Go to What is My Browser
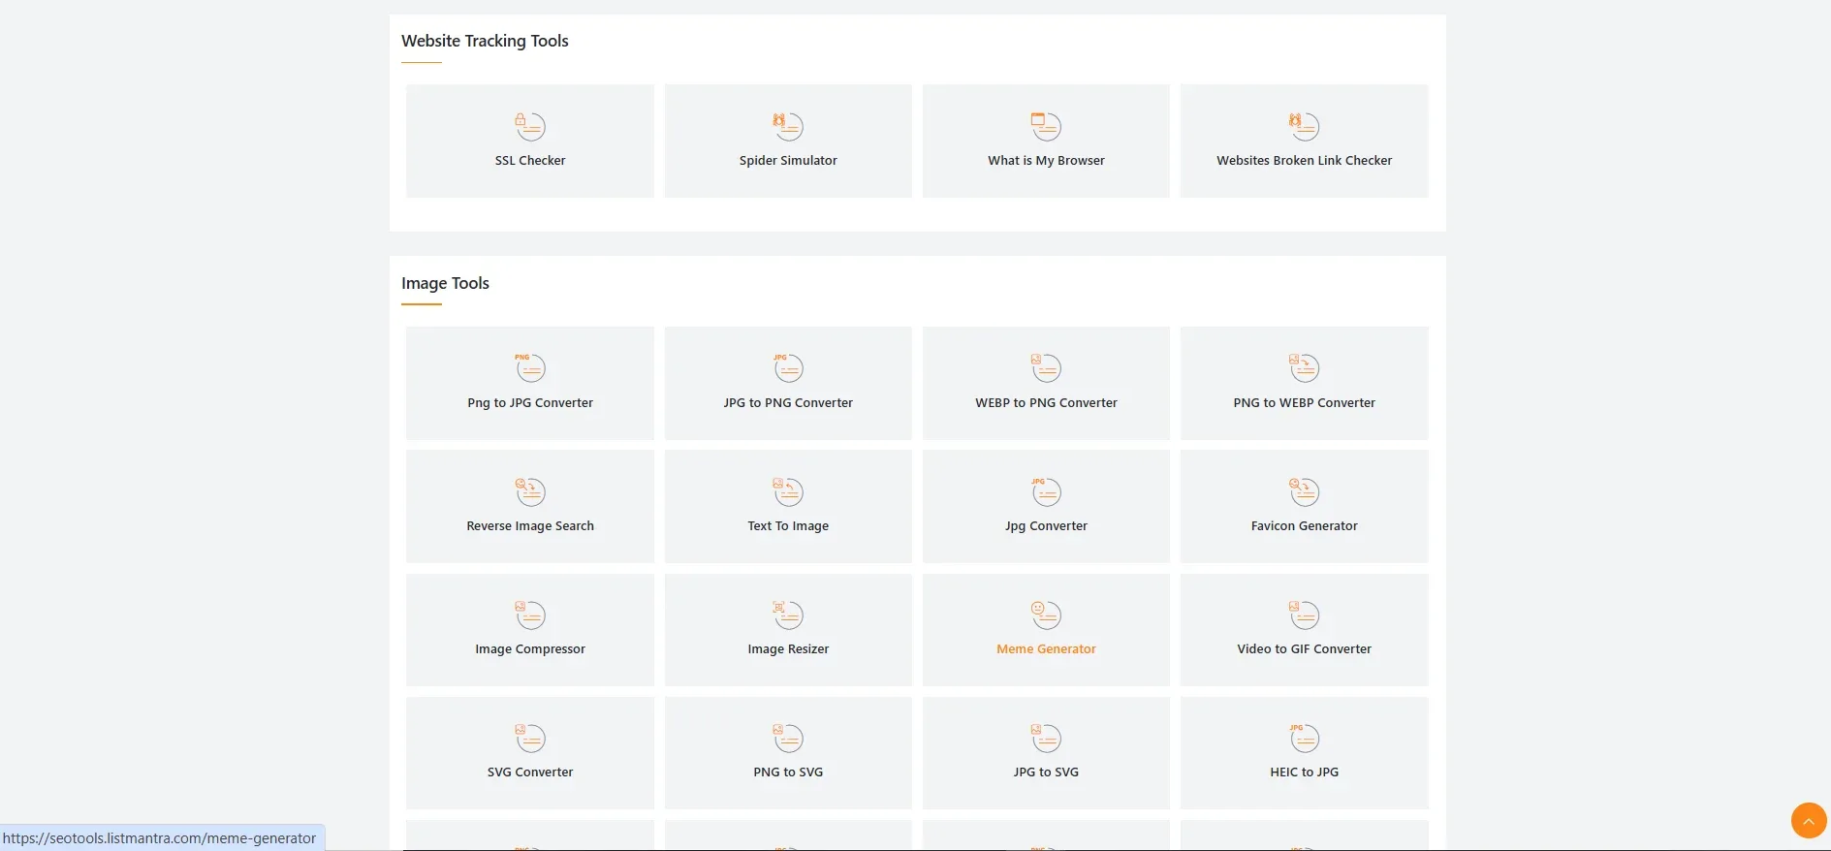Screen dimensions: 1831x851 click(1046, 161)
